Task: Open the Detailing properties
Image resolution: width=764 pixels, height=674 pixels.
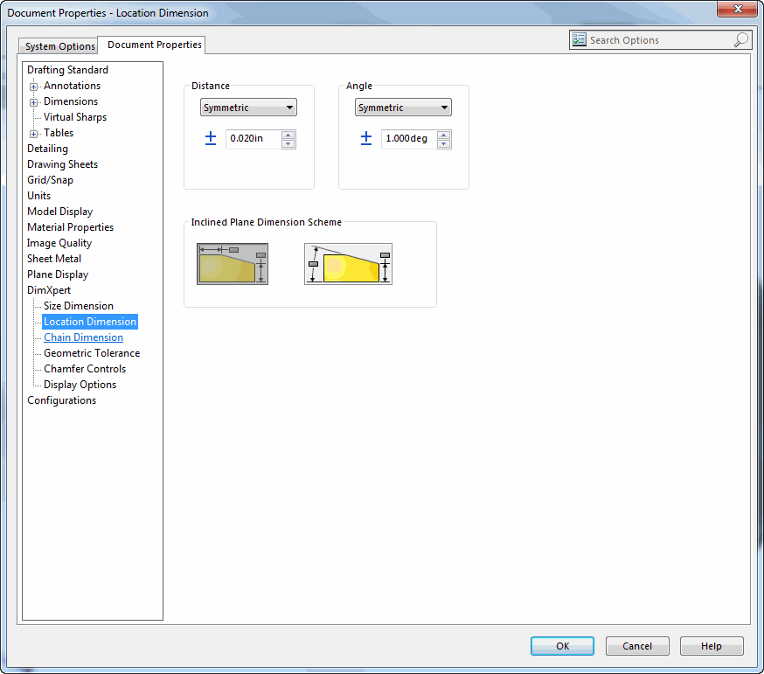Action: tap(47, 149)
